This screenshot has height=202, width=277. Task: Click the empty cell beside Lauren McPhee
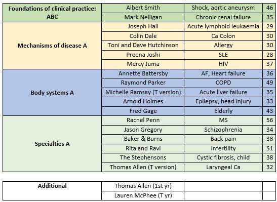click(x=223, y=195)
